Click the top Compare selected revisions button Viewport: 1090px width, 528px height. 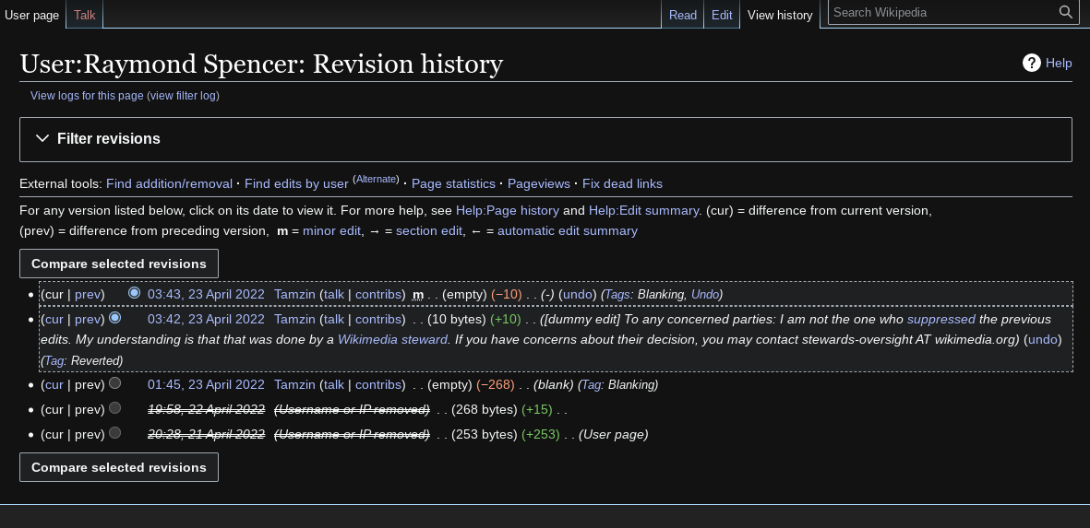[x=119, y=264]
